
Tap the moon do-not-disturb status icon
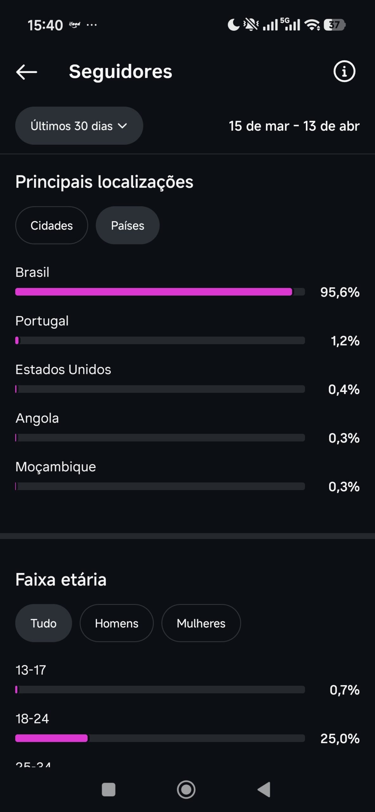point(234,25)
